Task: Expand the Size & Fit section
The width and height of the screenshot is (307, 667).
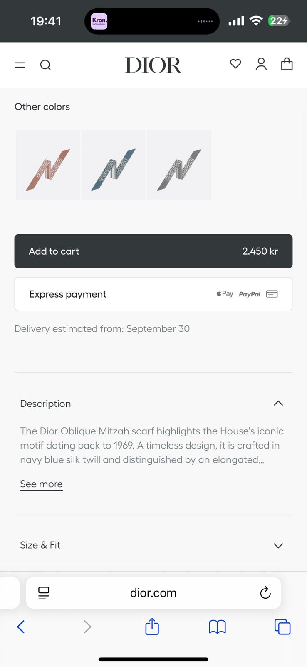Action: pyautogui.click(x=278, y=545)
